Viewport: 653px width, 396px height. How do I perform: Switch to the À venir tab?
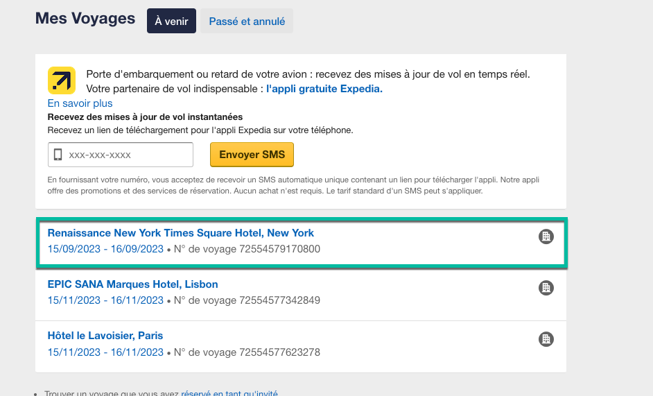point(171,21)
